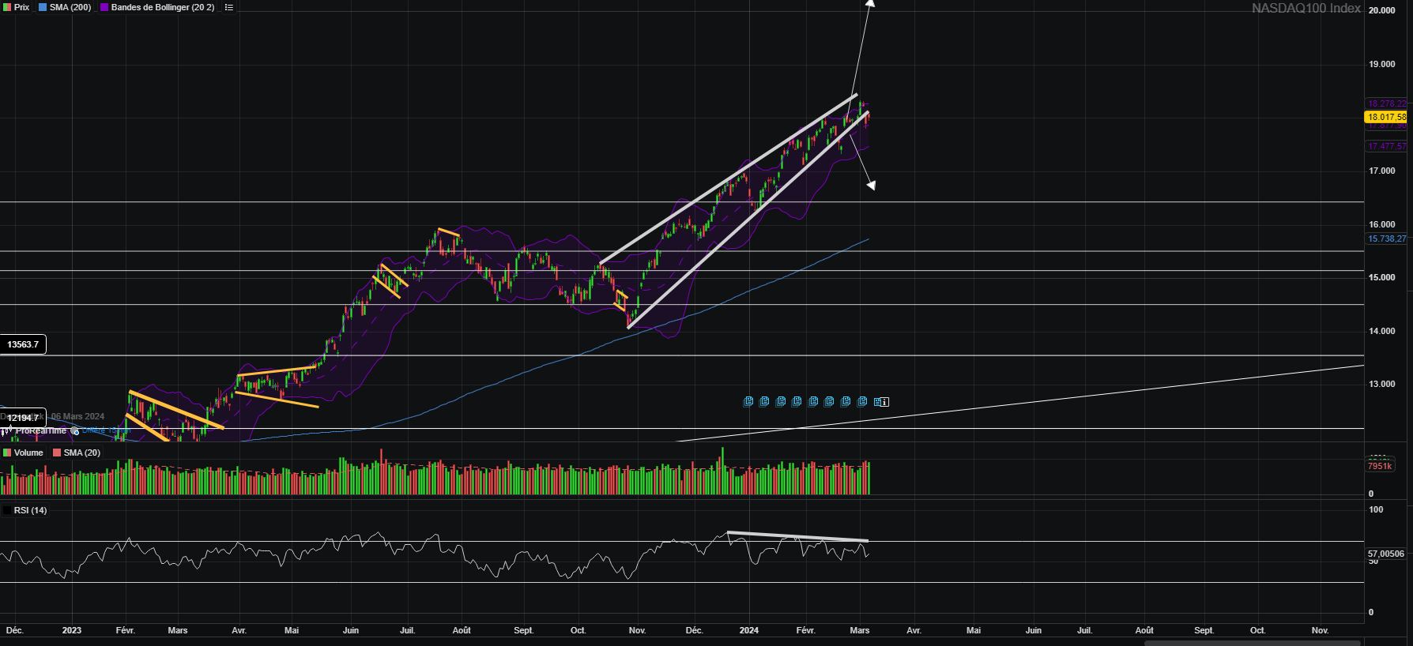Click the ProRealTime candlestick logo icon
Image resolution: width=1413 pixels, height=646 pixels.
coord(7,431)
